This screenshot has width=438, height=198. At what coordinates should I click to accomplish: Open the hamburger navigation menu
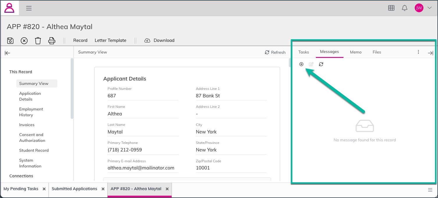(29, 8)
